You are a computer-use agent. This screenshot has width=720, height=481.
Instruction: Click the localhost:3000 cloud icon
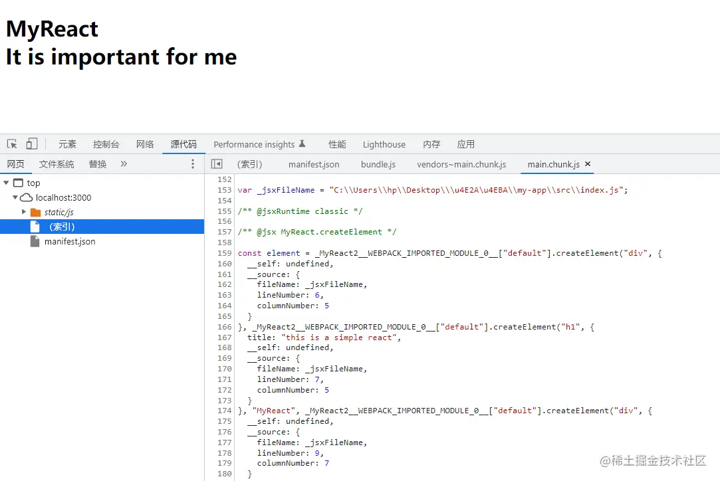pos(27,197)
